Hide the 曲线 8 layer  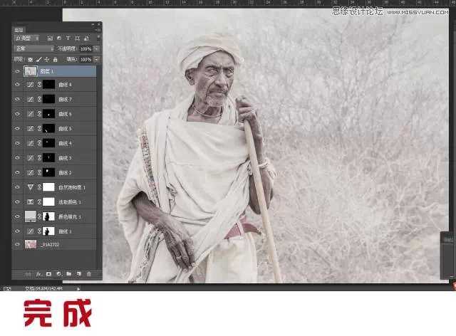pyautogui.click(x=17, y=84)
